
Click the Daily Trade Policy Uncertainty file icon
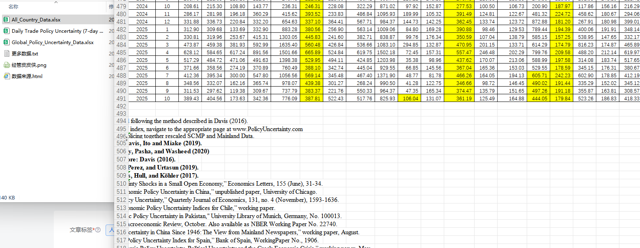click(x=6, y=31)
